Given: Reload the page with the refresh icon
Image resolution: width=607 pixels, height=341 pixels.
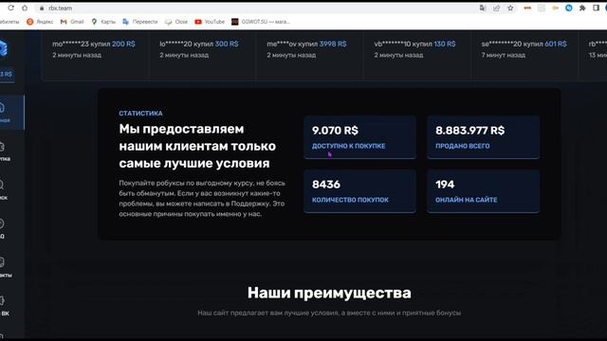Looking at the screenshot, I should [10, 9].
